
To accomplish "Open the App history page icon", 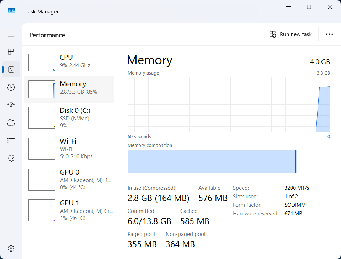I will pos(11,87).
